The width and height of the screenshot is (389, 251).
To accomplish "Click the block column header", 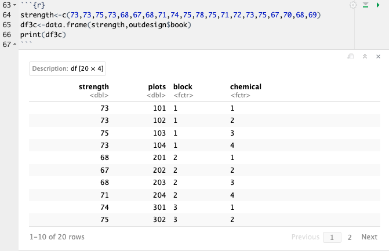I will (x=183, y=87).
